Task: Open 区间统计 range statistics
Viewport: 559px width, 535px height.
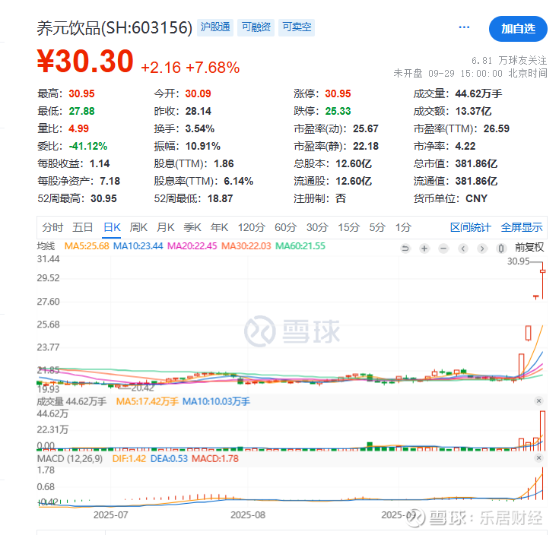Action: pyautogui.click(x=470, y=227)
